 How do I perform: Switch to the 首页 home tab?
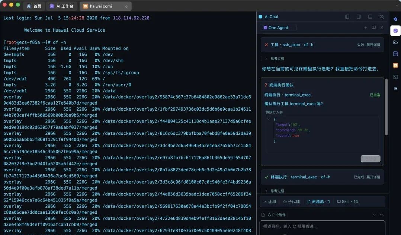point(34,6)
